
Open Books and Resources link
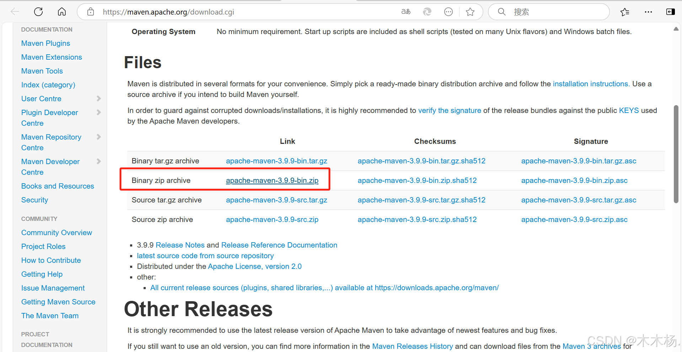[58, 186]
